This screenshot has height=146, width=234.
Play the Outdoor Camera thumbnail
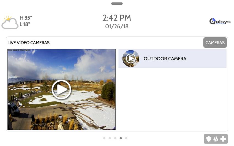click(x=131, y=58)
